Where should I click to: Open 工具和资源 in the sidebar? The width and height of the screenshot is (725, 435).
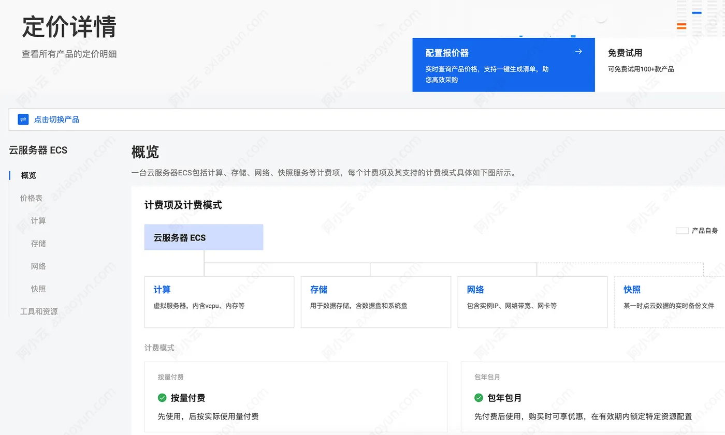click(39, 311)
